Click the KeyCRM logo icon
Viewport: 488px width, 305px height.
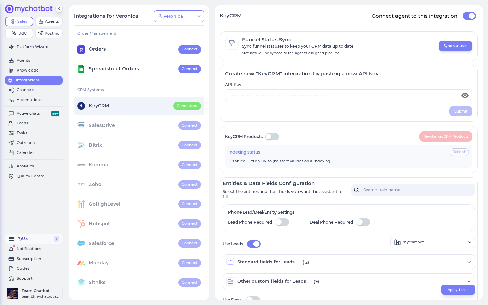click(81, 106)
